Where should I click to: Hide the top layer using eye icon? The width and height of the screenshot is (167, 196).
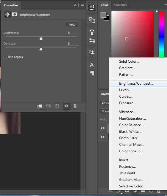[103, 128]
